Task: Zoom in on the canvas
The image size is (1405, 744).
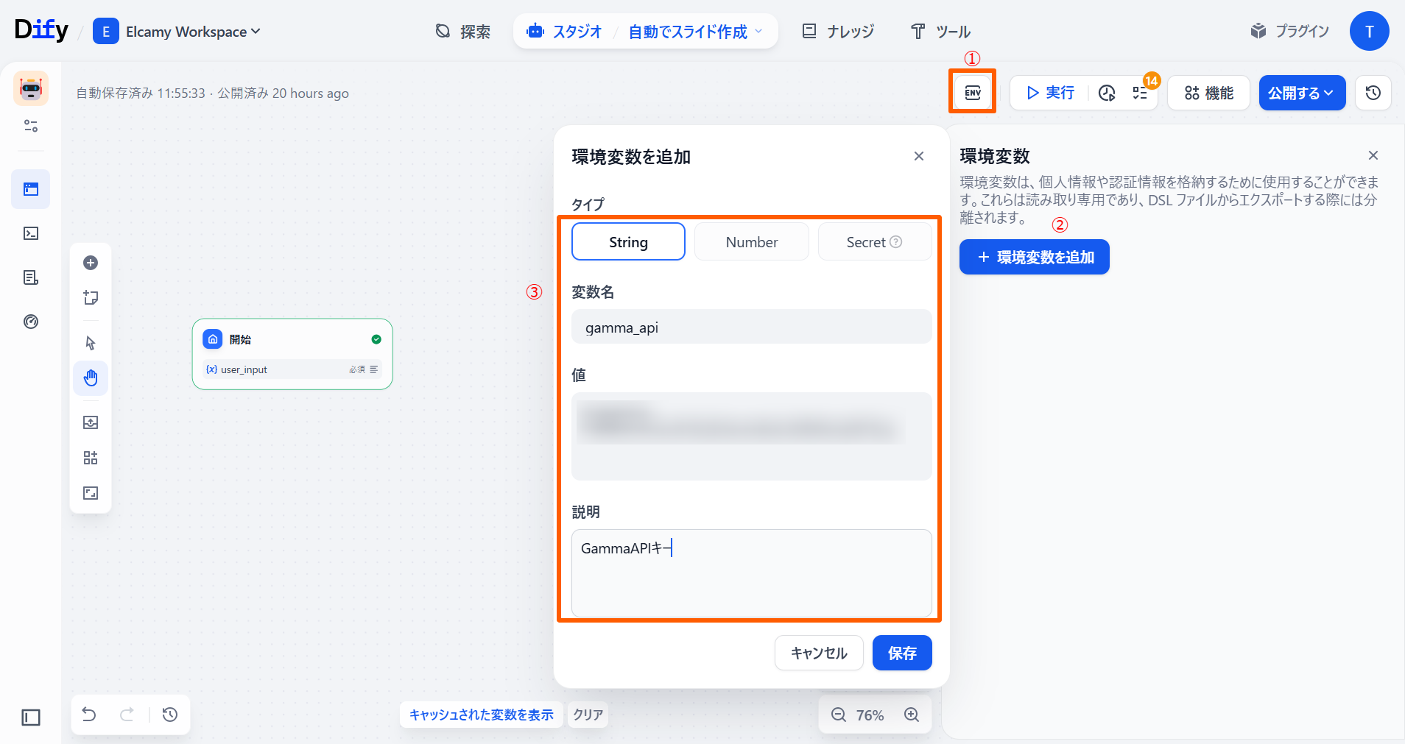Action: [912, 715]
